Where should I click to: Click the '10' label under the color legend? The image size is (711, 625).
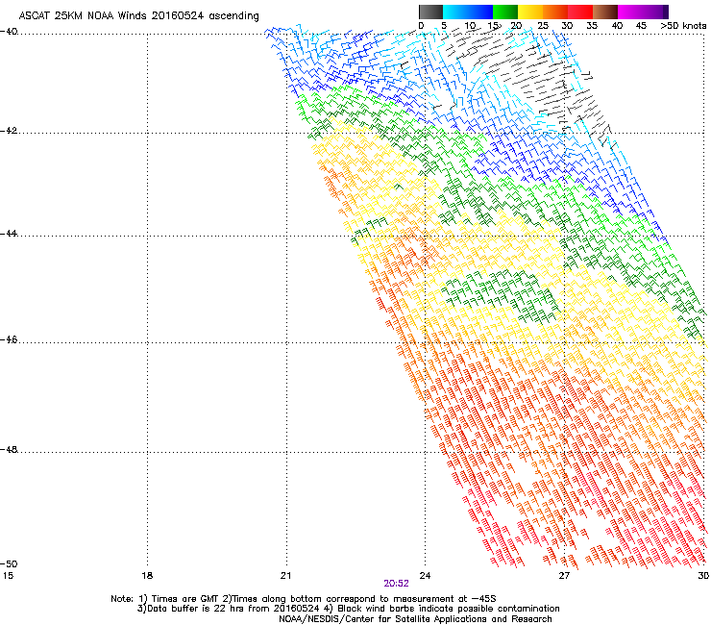[x=470, y=26]
